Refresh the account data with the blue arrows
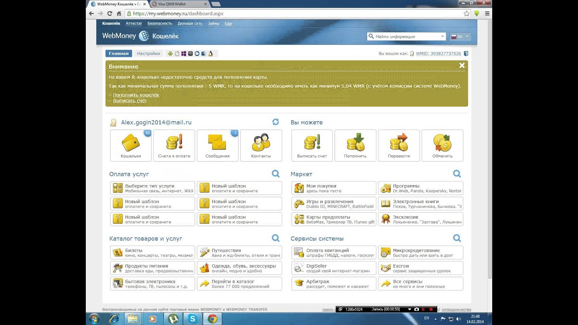 tap(275, 122)
